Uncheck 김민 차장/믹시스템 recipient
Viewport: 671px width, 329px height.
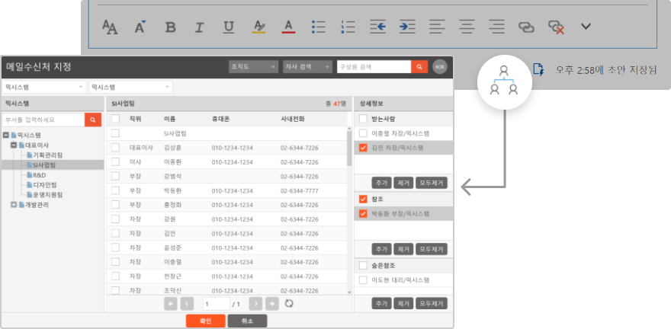[x=363, y=148]
